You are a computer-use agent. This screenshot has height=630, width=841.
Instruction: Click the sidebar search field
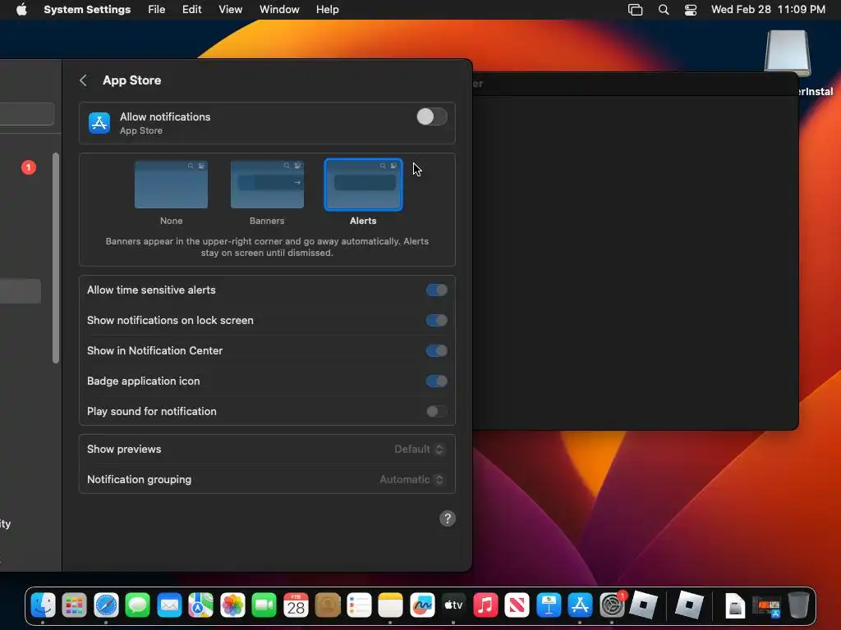click(27, 113)
